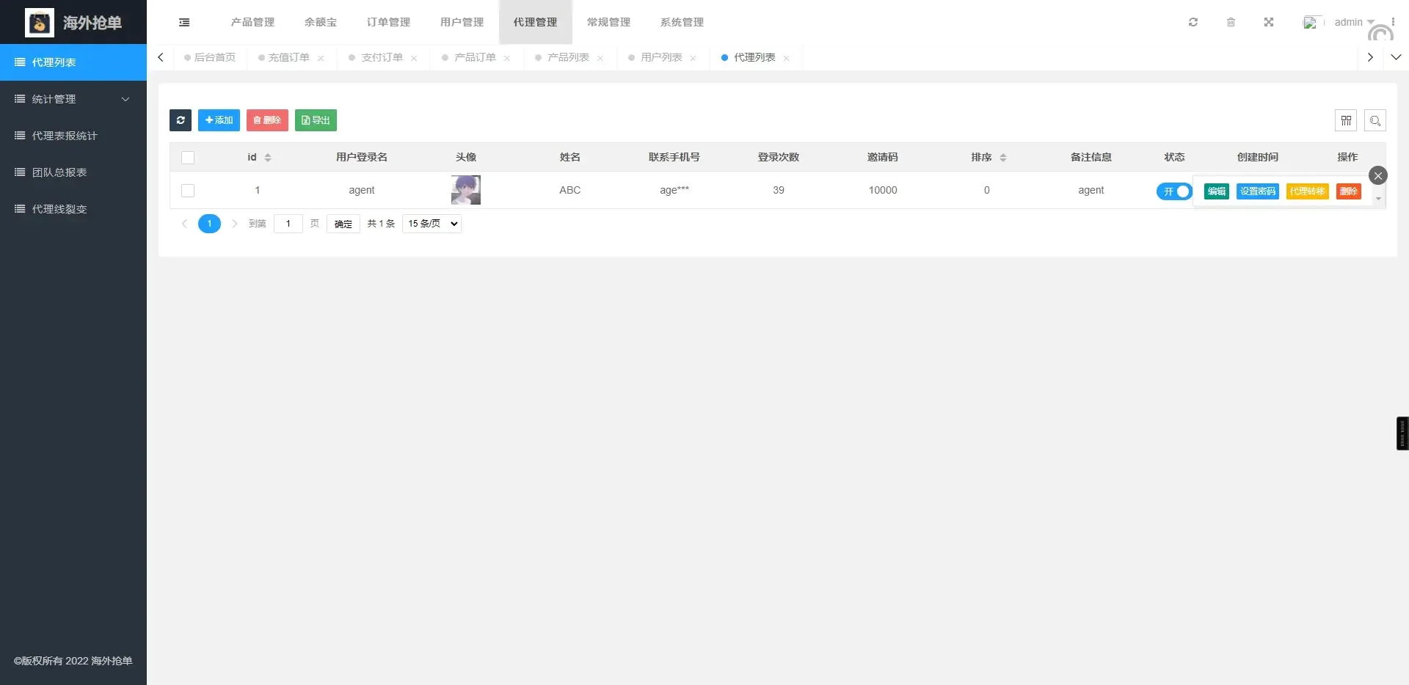The width and height of the screenshot is (1409, 685).
Task: Toggle the agent status switch off
Action: [1173, 191]
